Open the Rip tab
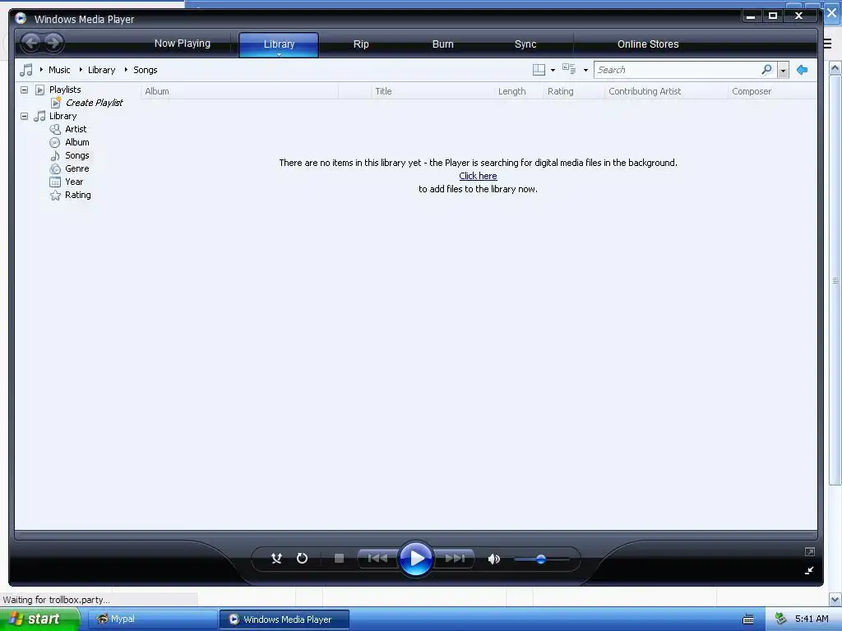842x631 pixels. 361,44
